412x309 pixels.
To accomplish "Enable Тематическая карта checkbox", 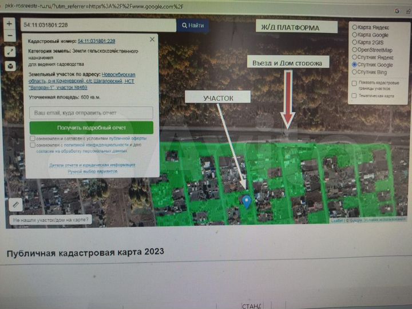I will tap(355, 96).
